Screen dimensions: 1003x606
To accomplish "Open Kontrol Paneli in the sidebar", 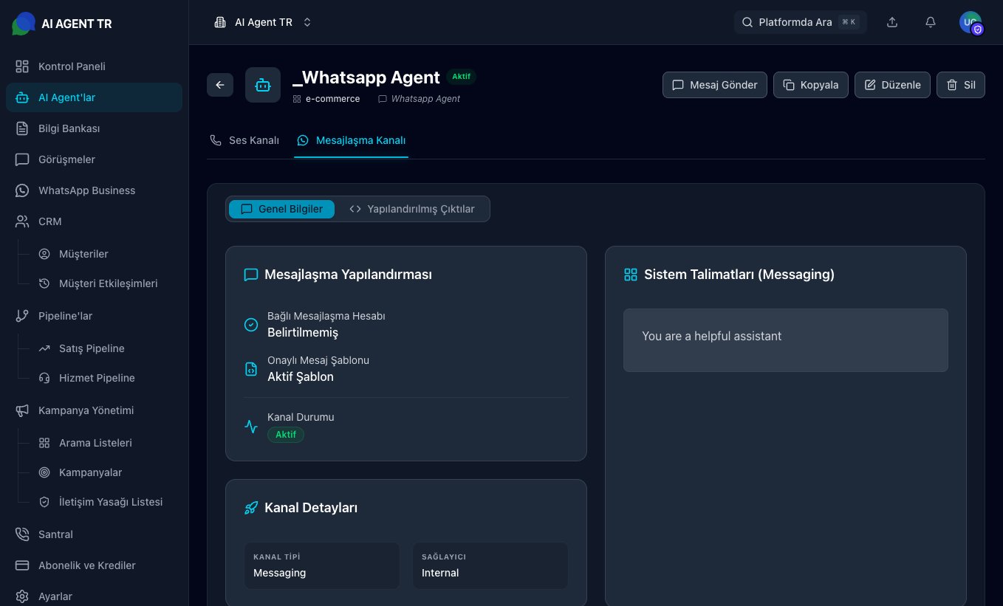I will click(94, 66).
